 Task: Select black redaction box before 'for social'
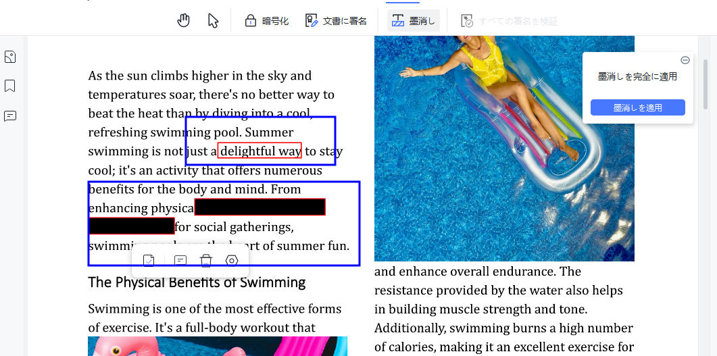[132, 226]
